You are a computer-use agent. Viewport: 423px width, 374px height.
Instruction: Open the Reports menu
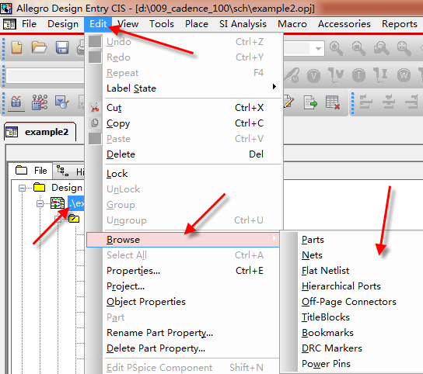(400, 24)
